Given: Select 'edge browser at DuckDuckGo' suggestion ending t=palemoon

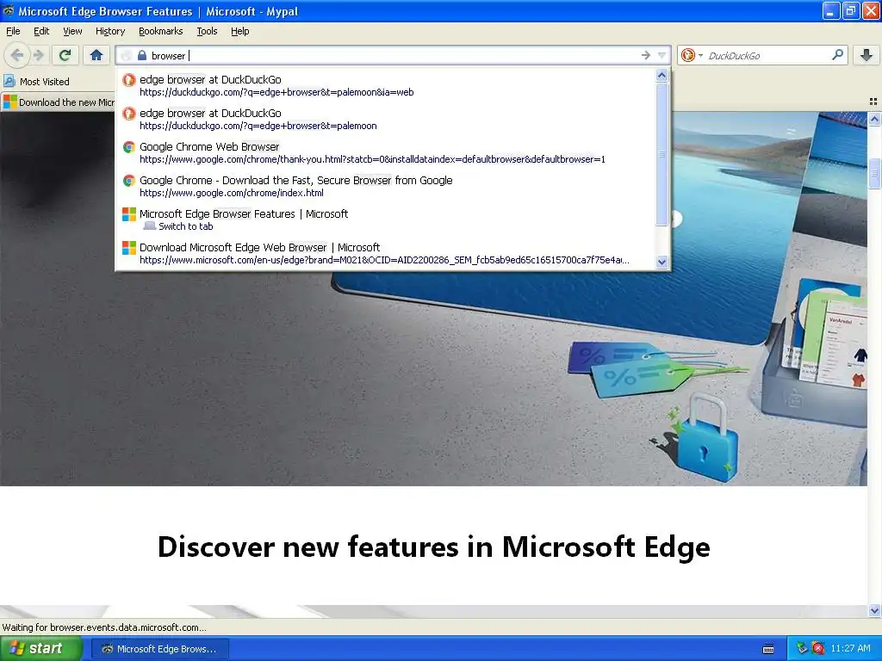Looking at the screenshot, I should [385, 119].
